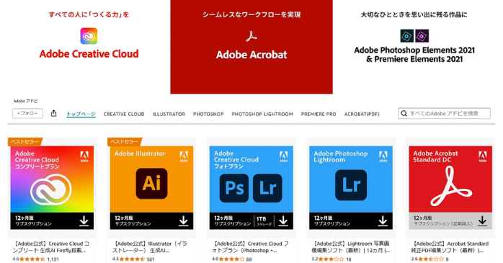Open the 18 reviews count for Lightroom
Viewport: 503px width, 263px height.
pos(349,259)
